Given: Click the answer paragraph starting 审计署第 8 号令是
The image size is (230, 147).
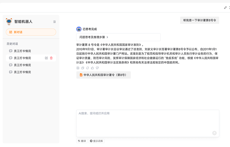Looking at the screenshot, I should [147, 53].
